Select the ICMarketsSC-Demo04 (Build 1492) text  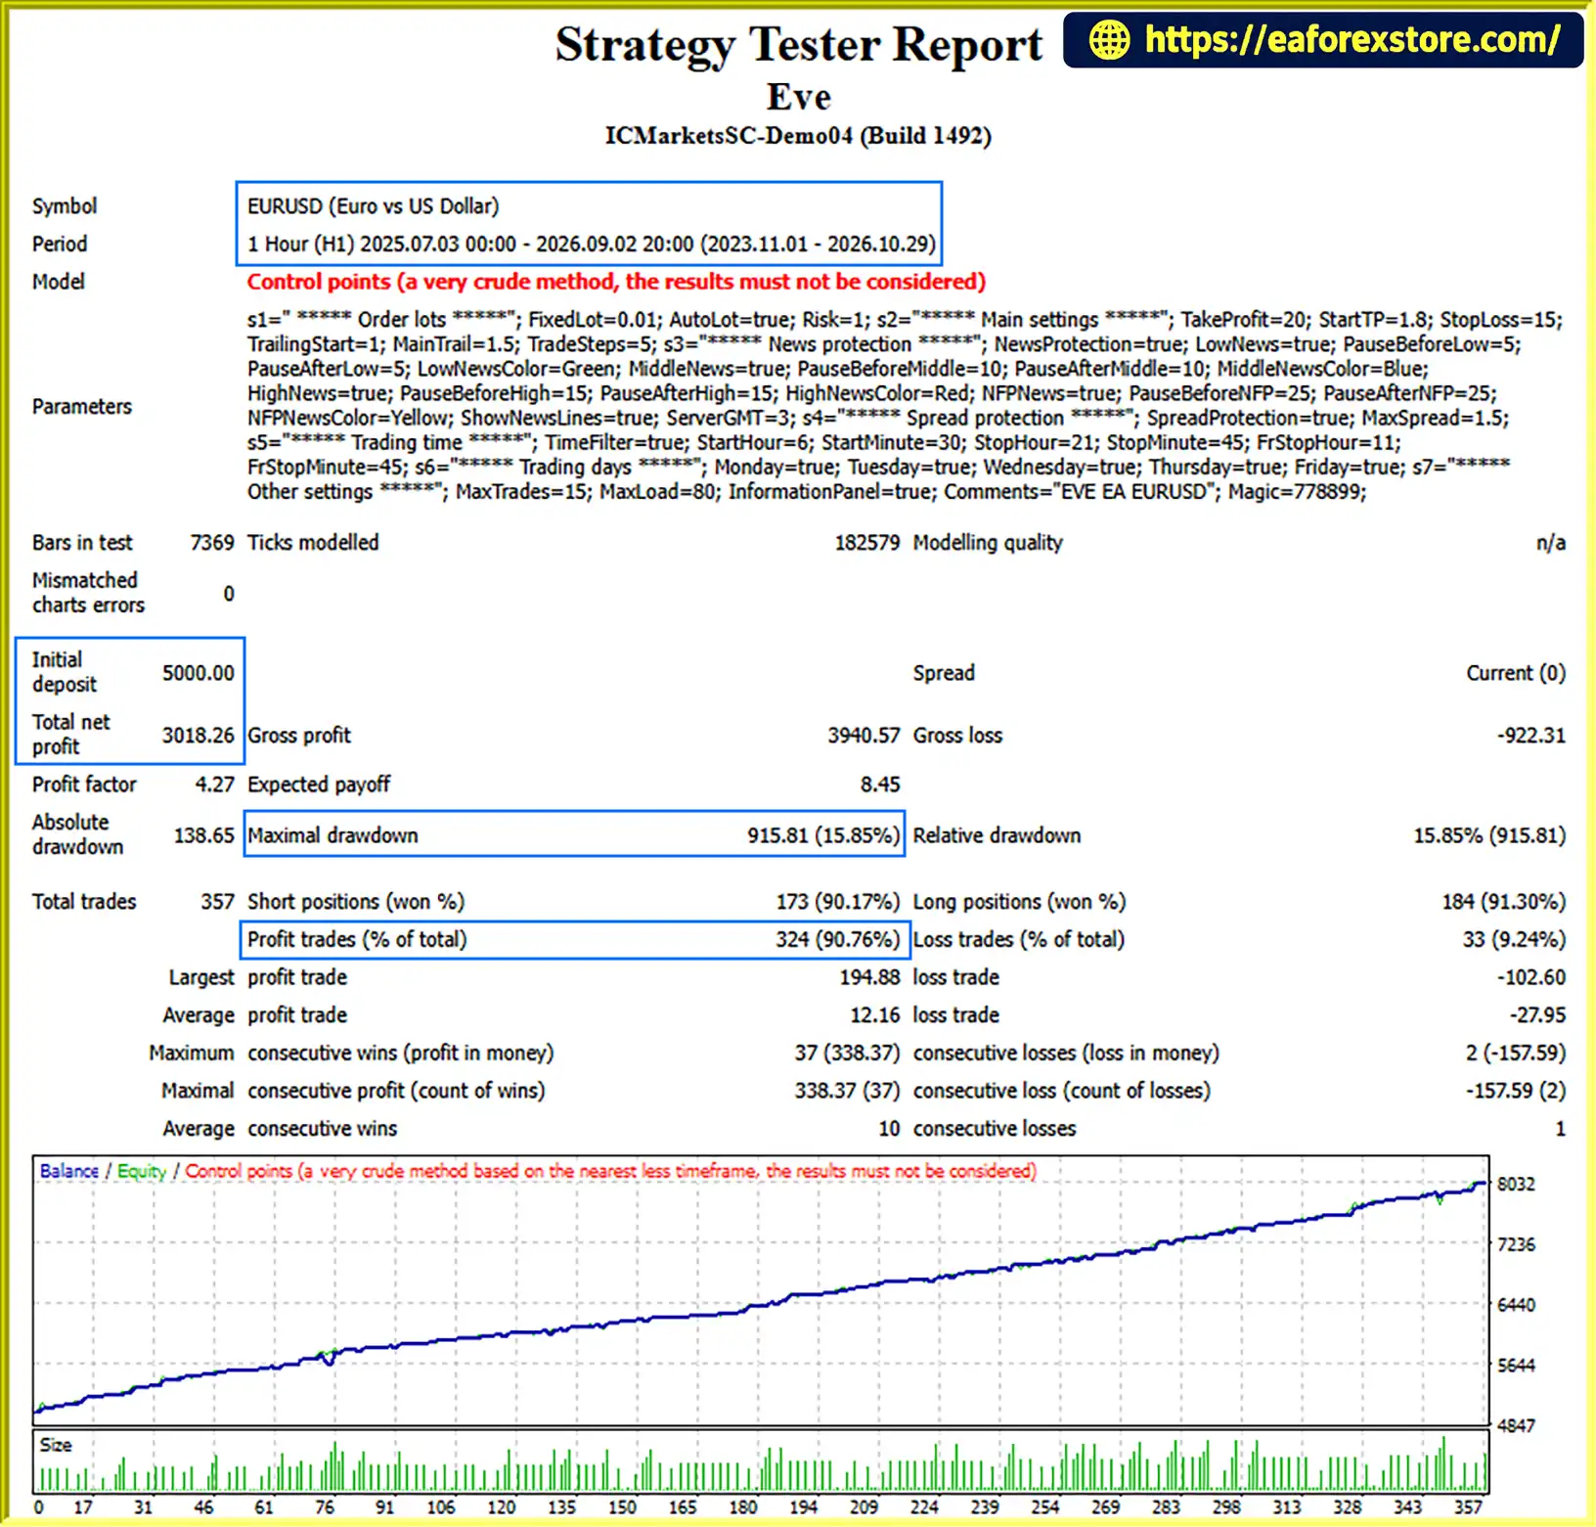[x=798, y=135]
